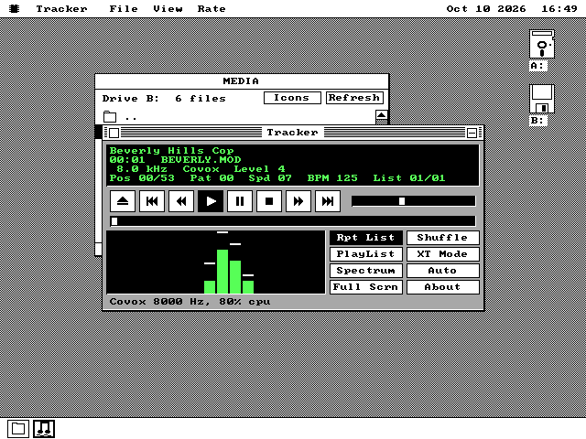The height and width of the screenshot is (439, 586).
Task: Click the Tracker window close box
Action: pos(114,133)
